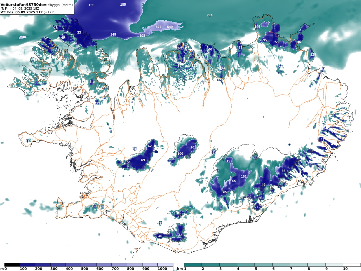Click the 5 label in the km legend
This screenshot has width=361, height=271.
256,269
